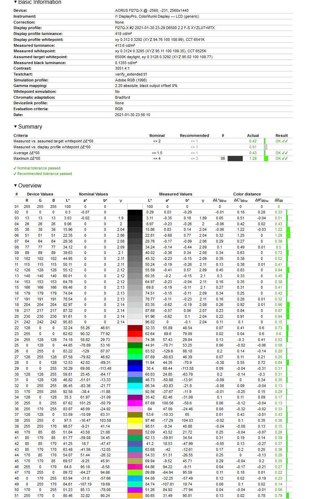Image resolution: width=312 pixels, height=499 pixels.
Task: Click the contrast value 3051.4:1
Action: (122, 68)
